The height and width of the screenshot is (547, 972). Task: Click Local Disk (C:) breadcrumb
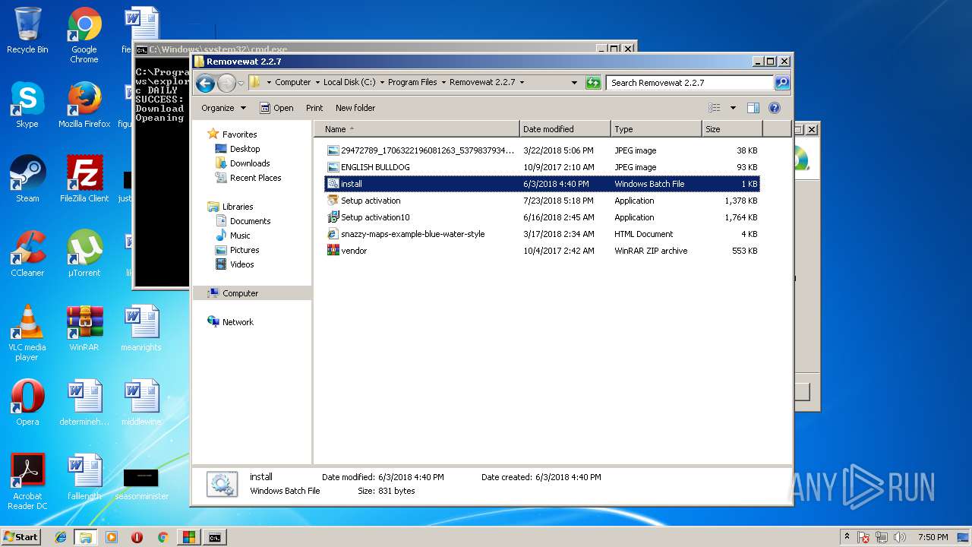349,82
